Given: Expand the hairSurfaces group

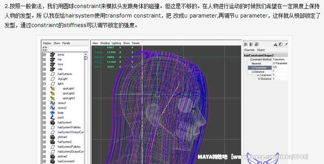Looking at the screenshot, I should [44, 74].
